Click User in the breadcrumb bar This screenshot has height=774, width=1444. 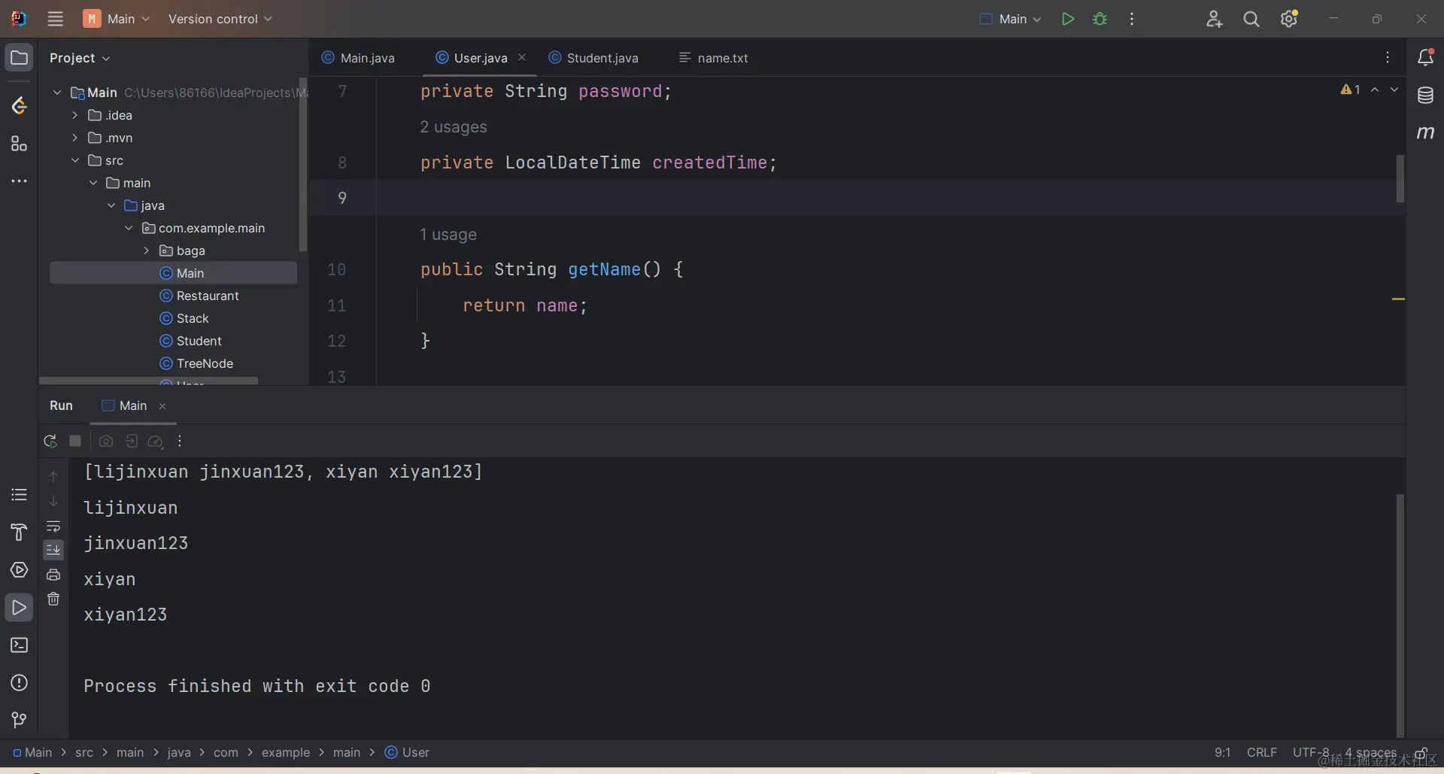pos(407,752)
